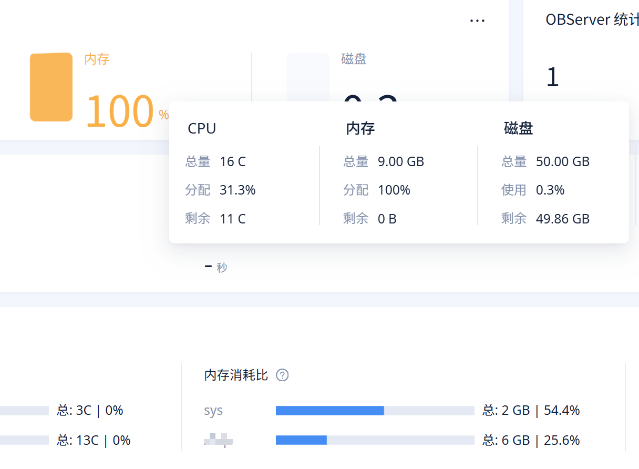Select the 磁盘 heading in the tooltip
This screenshot has width=639, height=469.
pyautogui.click(x=518, y=129)
